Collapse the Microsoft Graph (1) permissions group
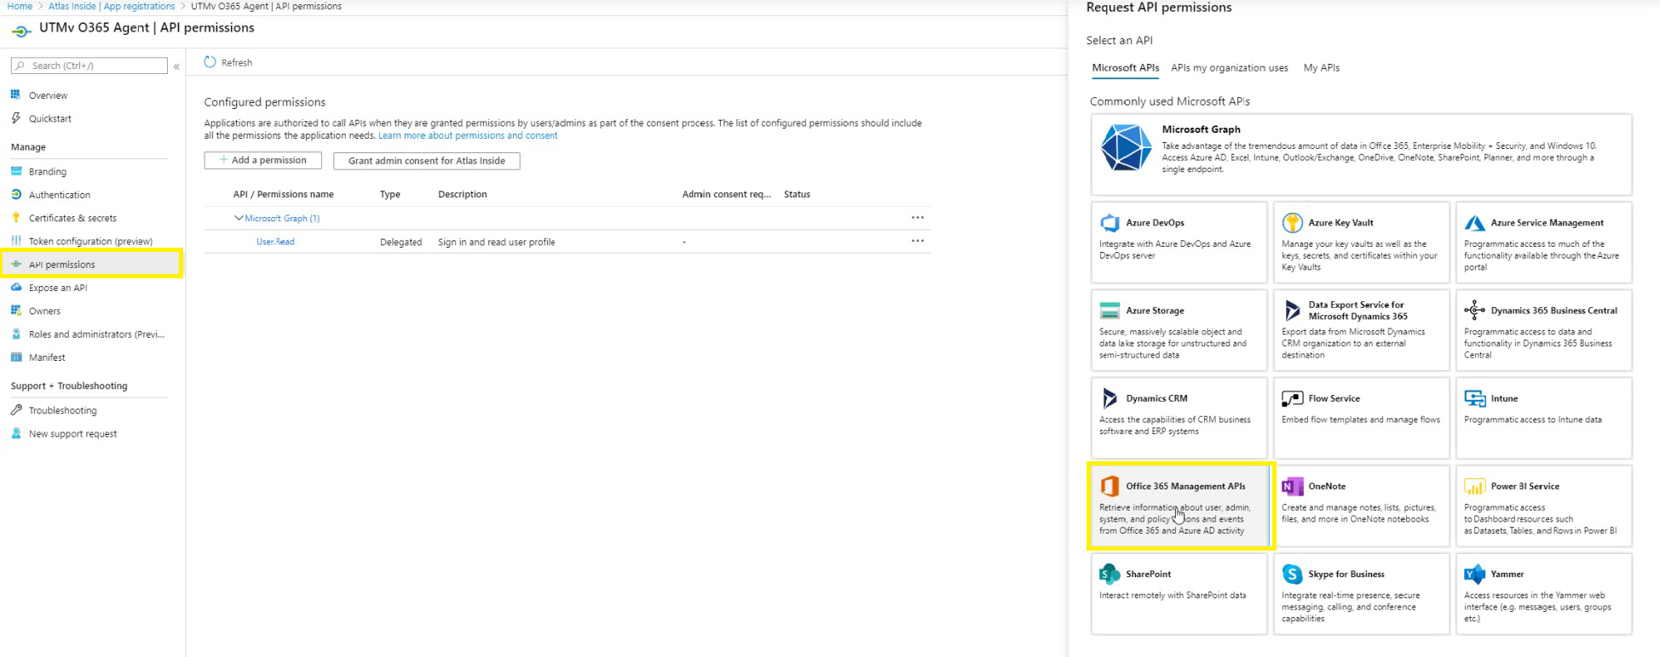The width and height of the screenshot is (1660, 657). pyautogui.click(x=239, y=218)
